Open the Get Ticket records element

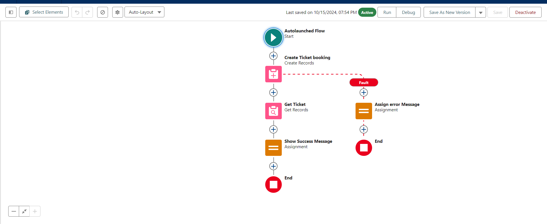click(x=273, y=111)
